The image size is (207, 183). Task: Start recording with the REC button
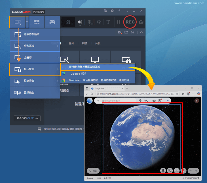coord(130,22)
